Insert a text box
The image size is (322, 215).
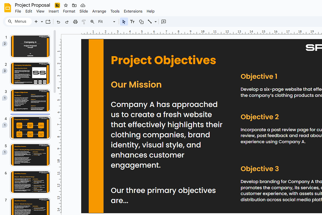[x=132, y=22]
